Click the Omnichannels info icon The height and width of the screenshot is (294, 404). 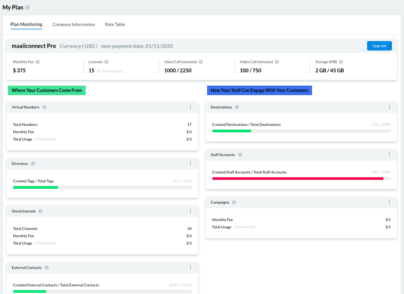(41, 211)
